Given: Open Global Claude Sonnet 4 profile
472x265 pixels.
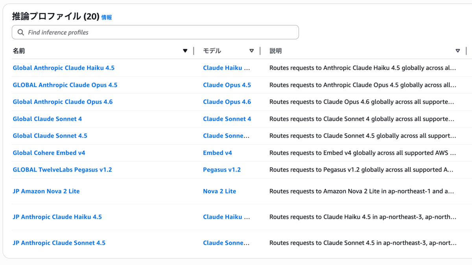Looking at the screenshot, I should pyautogui.click(x=47, y=119).
